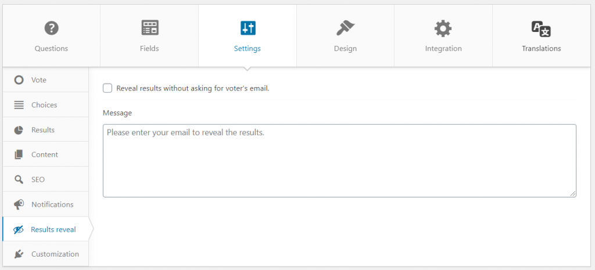Click the Translations language icon
Screen dimensions: 595x270
click(541, 29)
